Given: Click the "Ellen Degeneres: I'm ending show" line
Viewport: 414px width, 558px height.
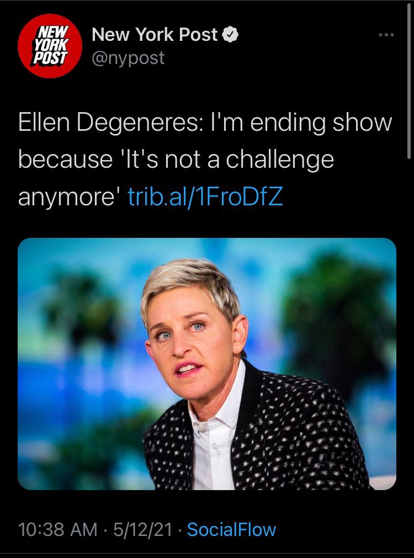Looking at the screenshot, I should point(205,123).
